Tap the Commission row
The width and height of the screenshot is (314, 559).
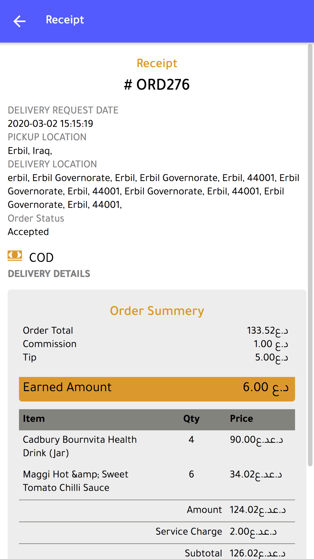[155, 344]
